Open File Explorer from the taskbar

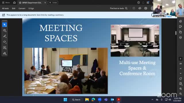(x=87, y=100)
